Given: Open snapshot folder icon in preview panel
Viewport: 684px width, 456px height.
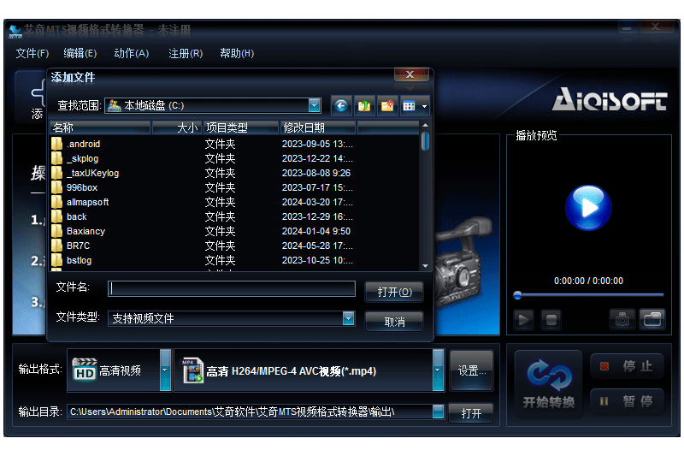Looking at the screenshot, I should pos(652,319).
